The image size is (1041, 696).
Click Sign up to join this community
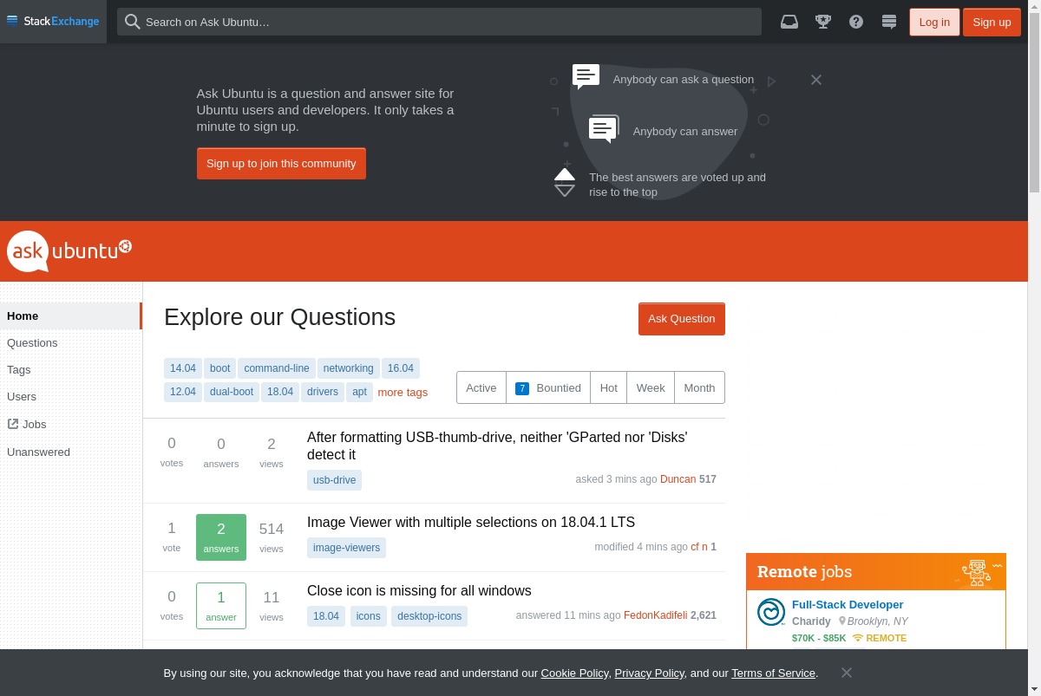[281, 163]
